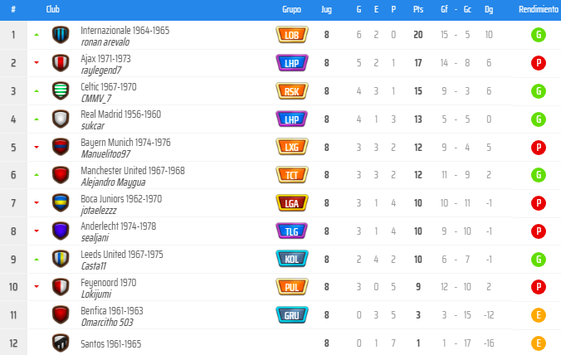The width and height of the screenshot is (561, 355).
Task: Open manager profile Manuelitoo97
Action: [x=105, y=154]
